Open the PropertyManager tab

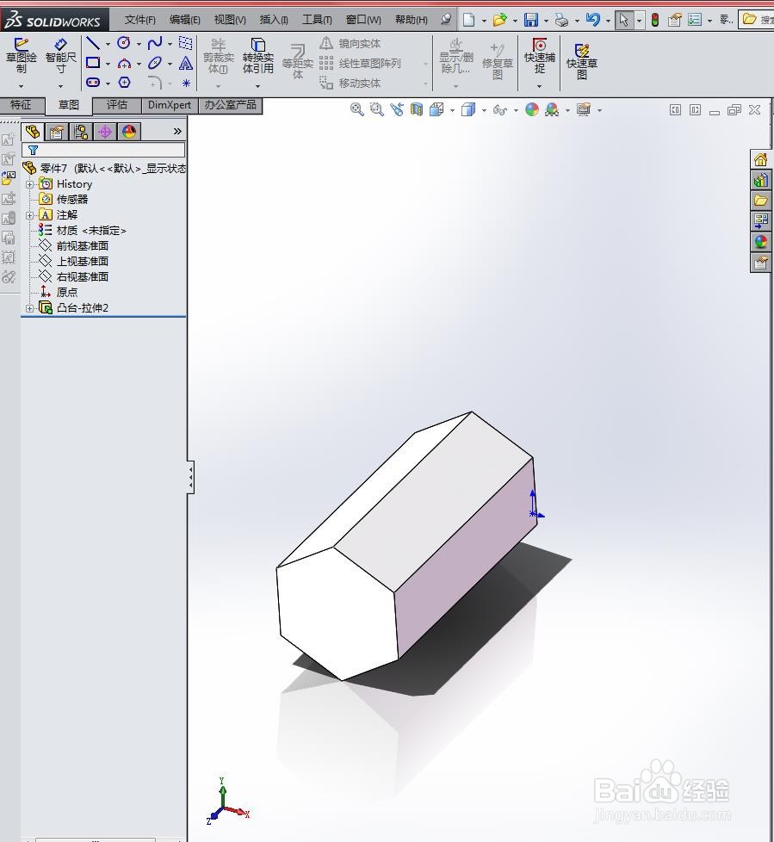[x=57, y=132]
